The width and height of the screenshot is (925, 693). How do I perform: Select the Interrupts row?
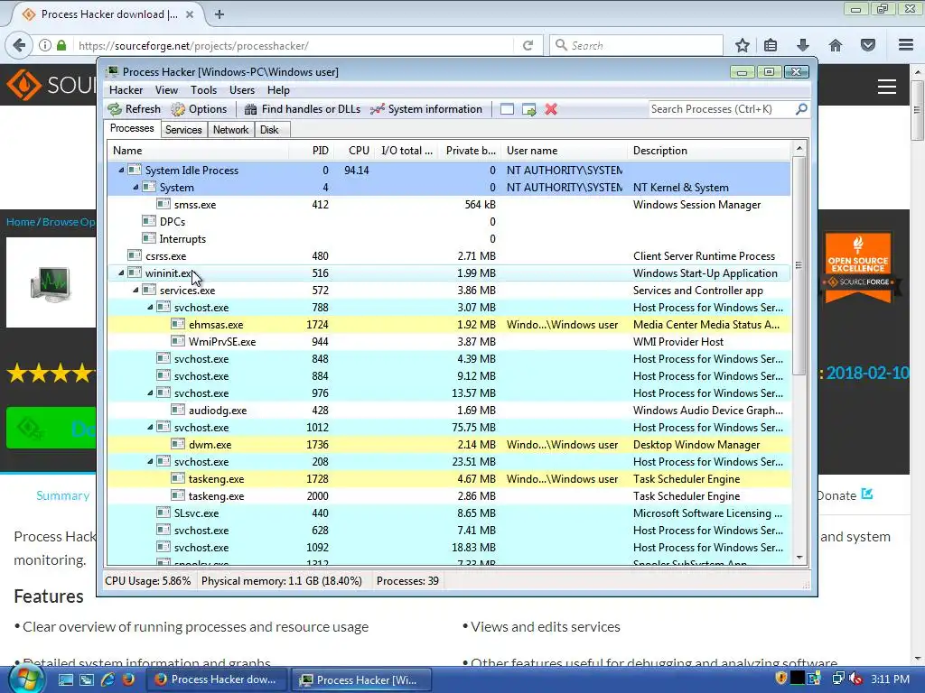point(448,238)
